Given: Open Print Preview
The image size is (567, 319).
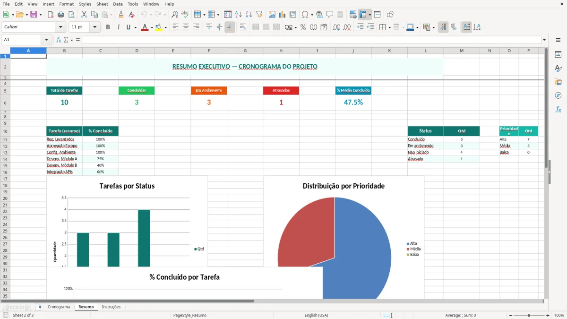Looking at the screenshot, I should pyautogui.click(x=71, y=15).
